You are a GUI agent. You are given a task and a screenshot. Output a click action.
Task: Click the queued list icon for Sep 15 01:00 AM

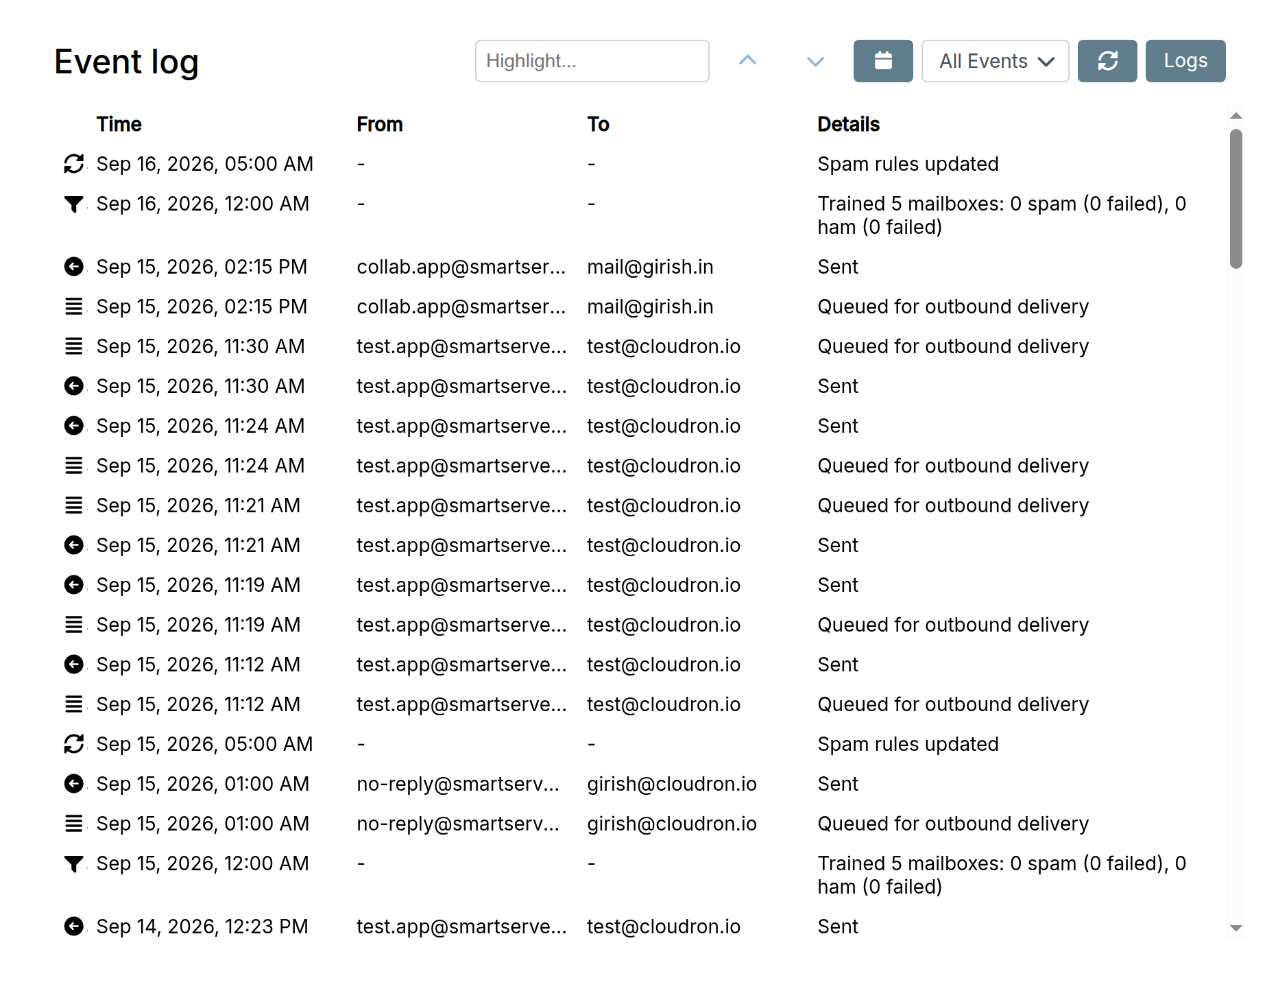coord(73,824)
